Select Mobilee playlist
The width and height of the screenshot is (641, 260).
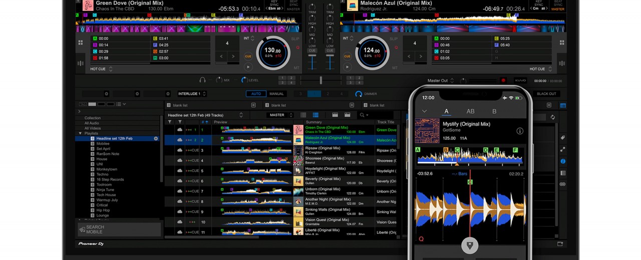(103, 143)
